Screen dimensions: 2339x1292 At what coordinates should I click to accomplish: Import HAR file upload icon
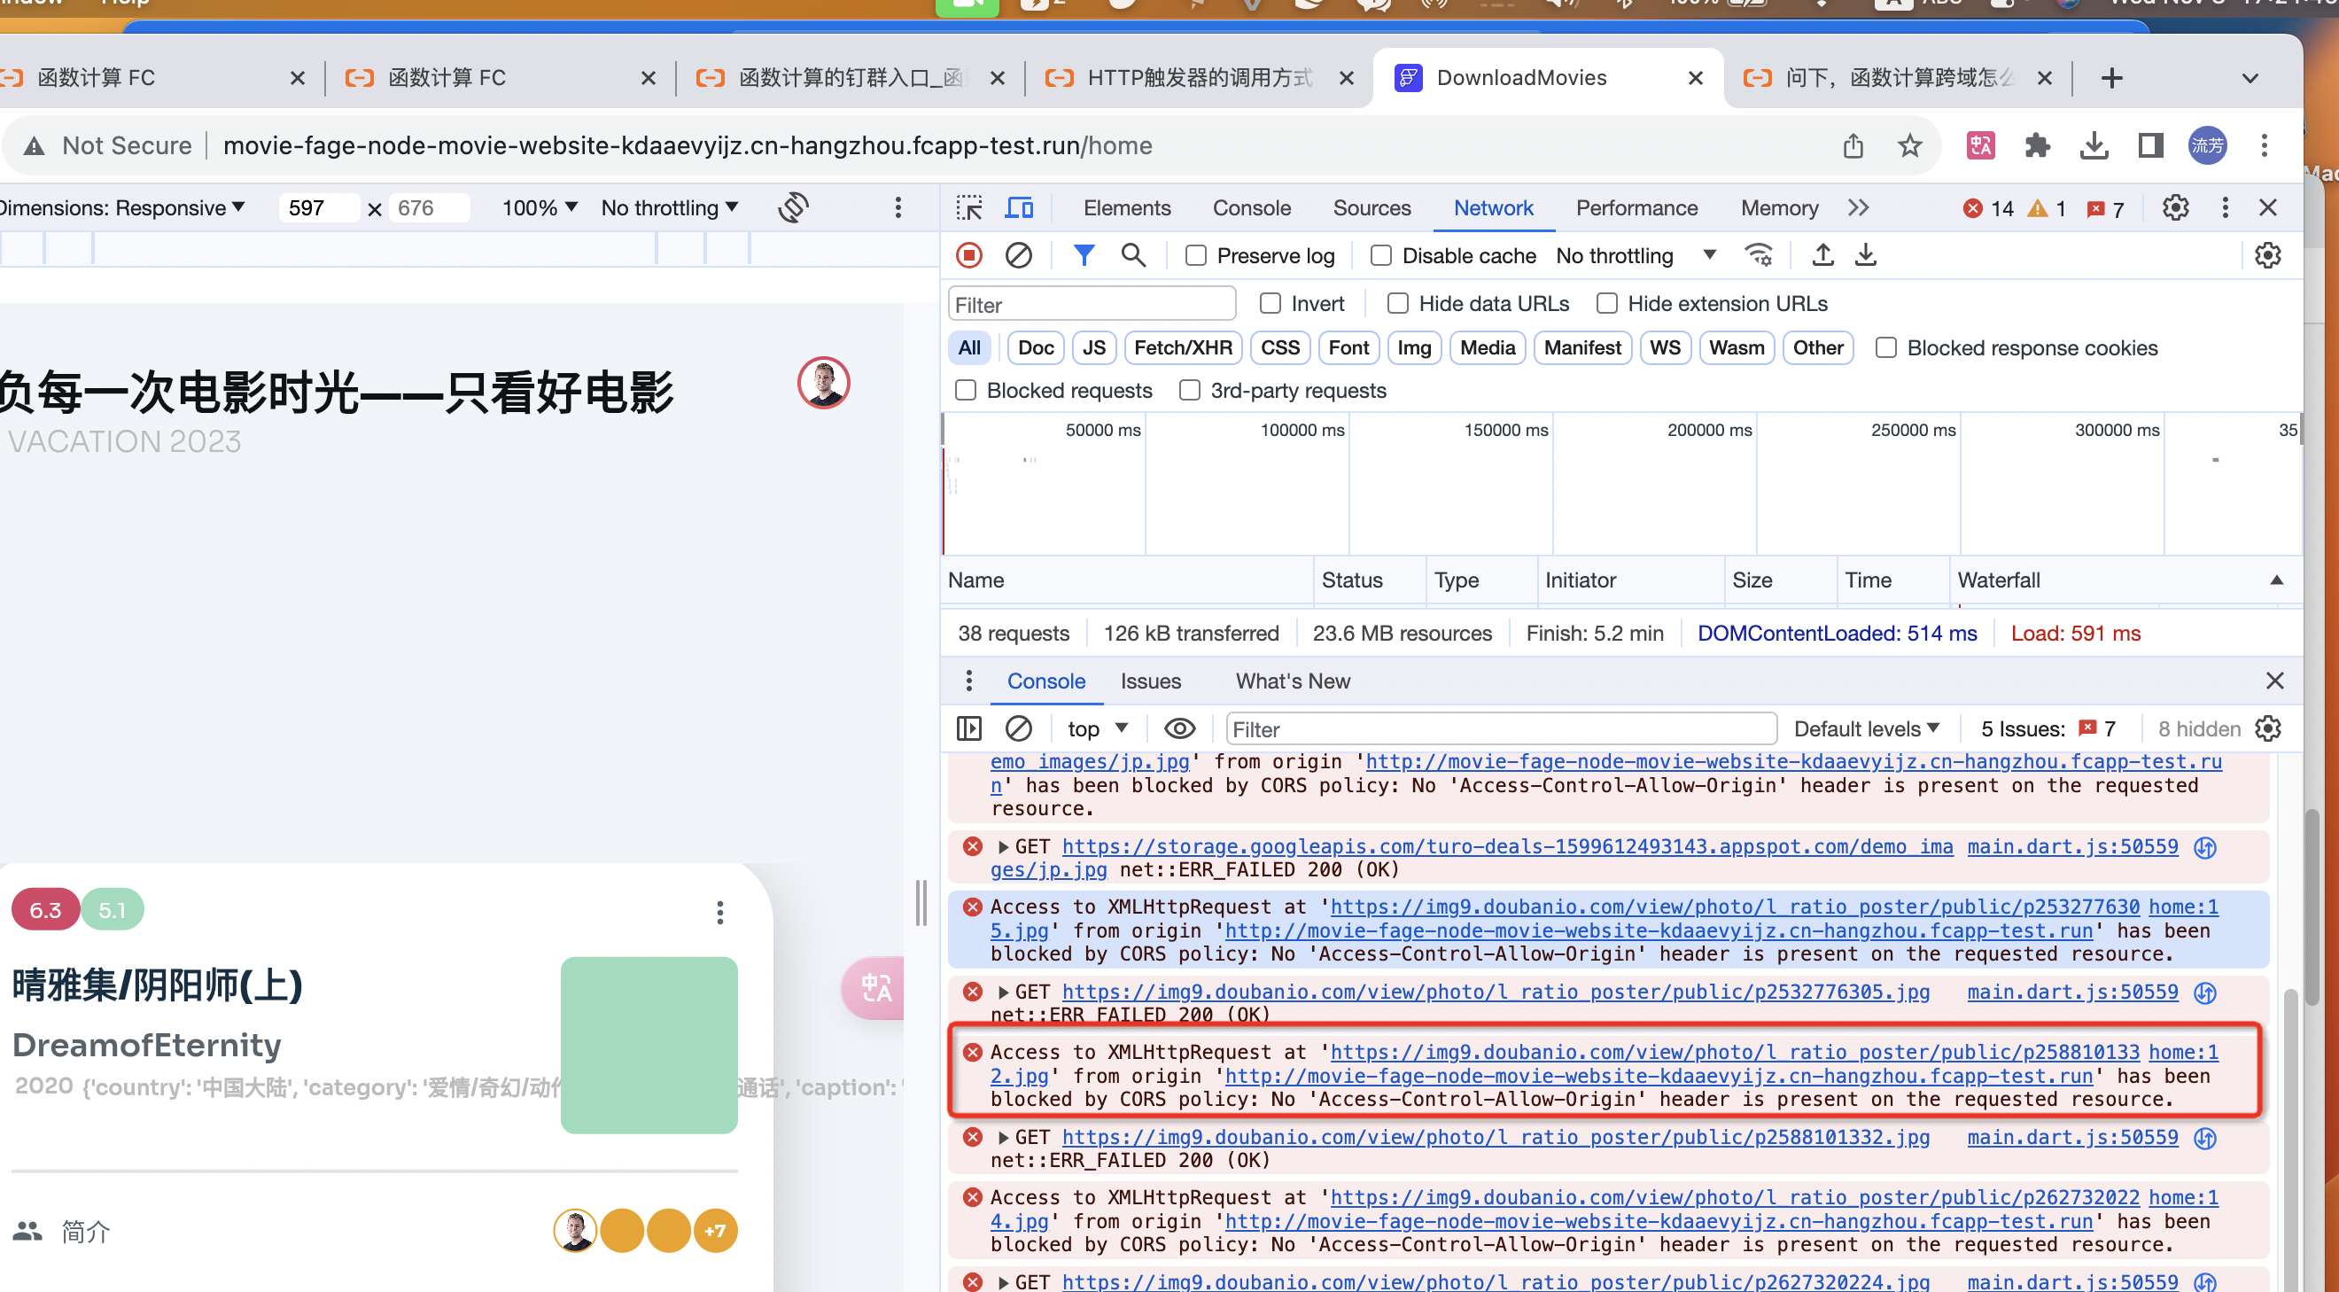[1822, 255]
